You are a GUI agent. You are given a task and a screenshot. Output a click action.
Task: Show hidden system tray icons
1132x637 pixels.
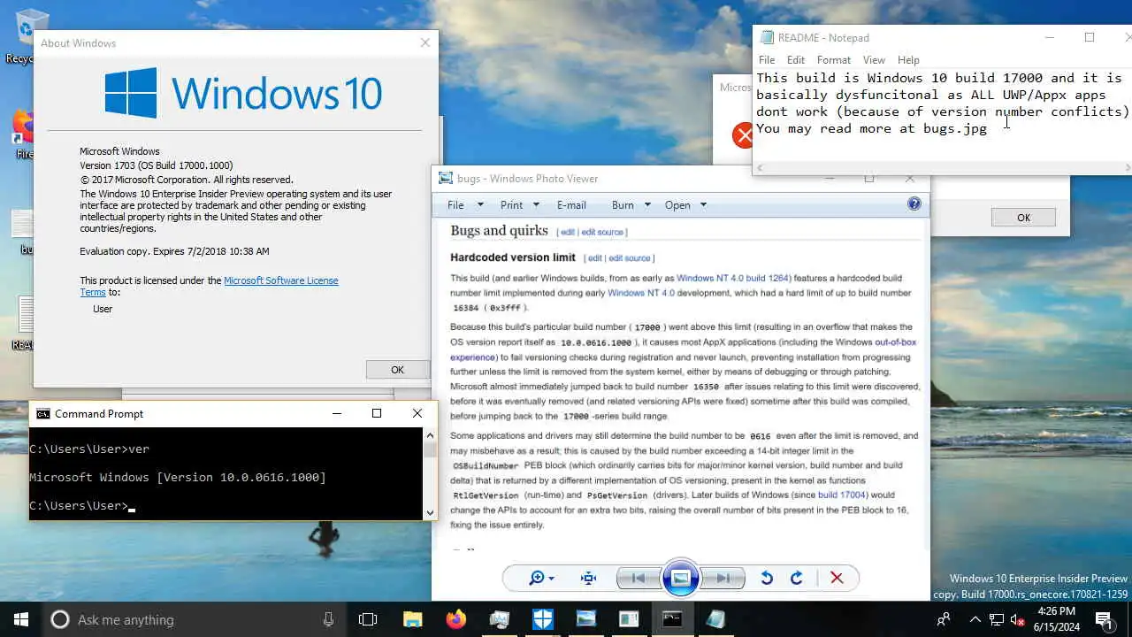(975, 619)
